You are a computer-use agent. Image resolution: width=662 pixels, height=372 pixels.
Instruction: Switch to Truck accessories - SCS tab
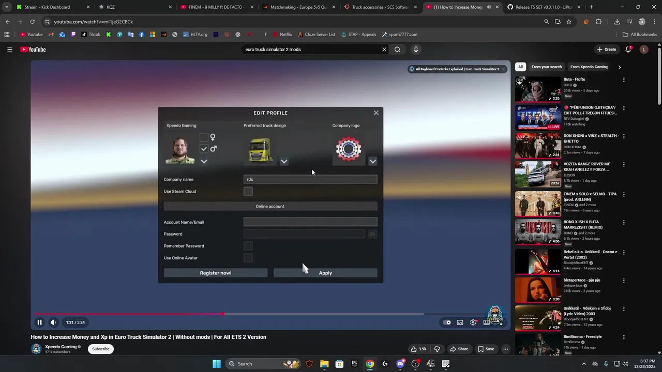click(380, 7)
